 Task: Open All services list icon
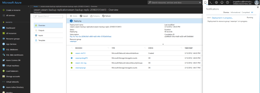(4, 15)
